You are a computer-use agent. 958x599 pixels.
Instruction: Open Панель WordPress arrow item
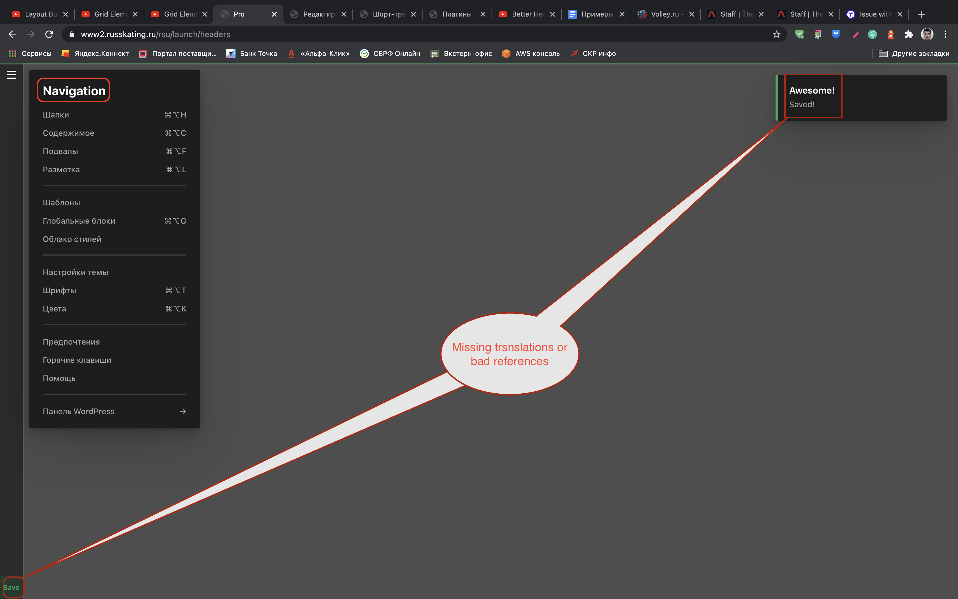point(114,411)
